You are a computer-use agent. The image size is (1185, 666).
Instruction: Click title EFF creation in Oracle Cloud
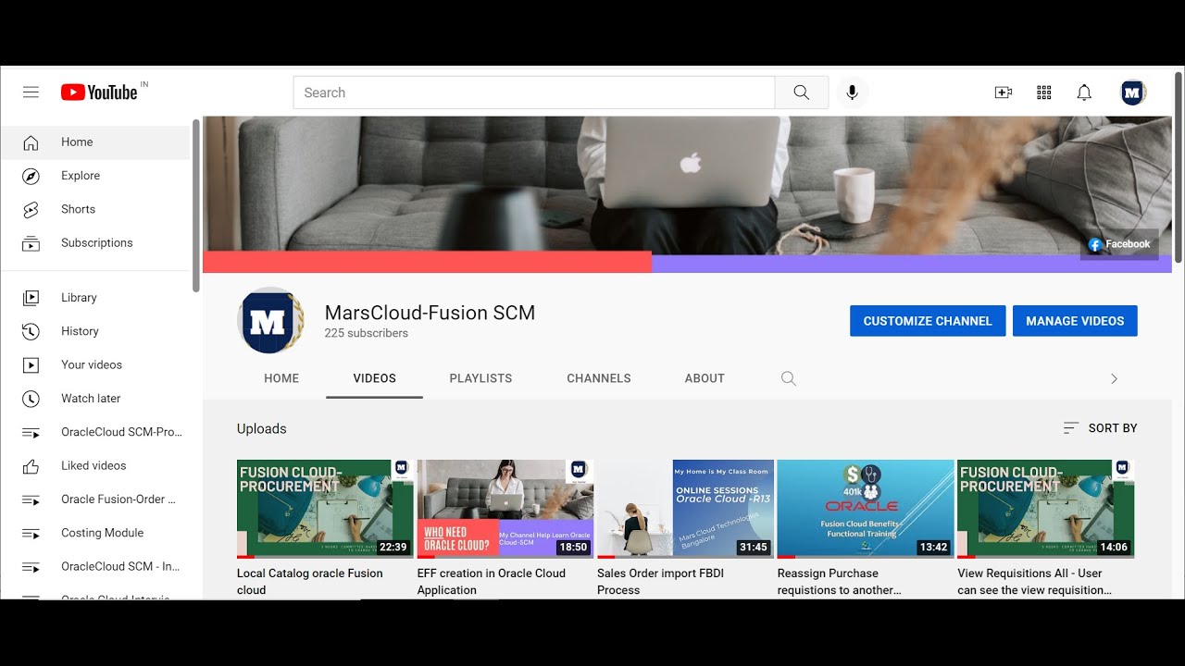click(x=492, y=582)
